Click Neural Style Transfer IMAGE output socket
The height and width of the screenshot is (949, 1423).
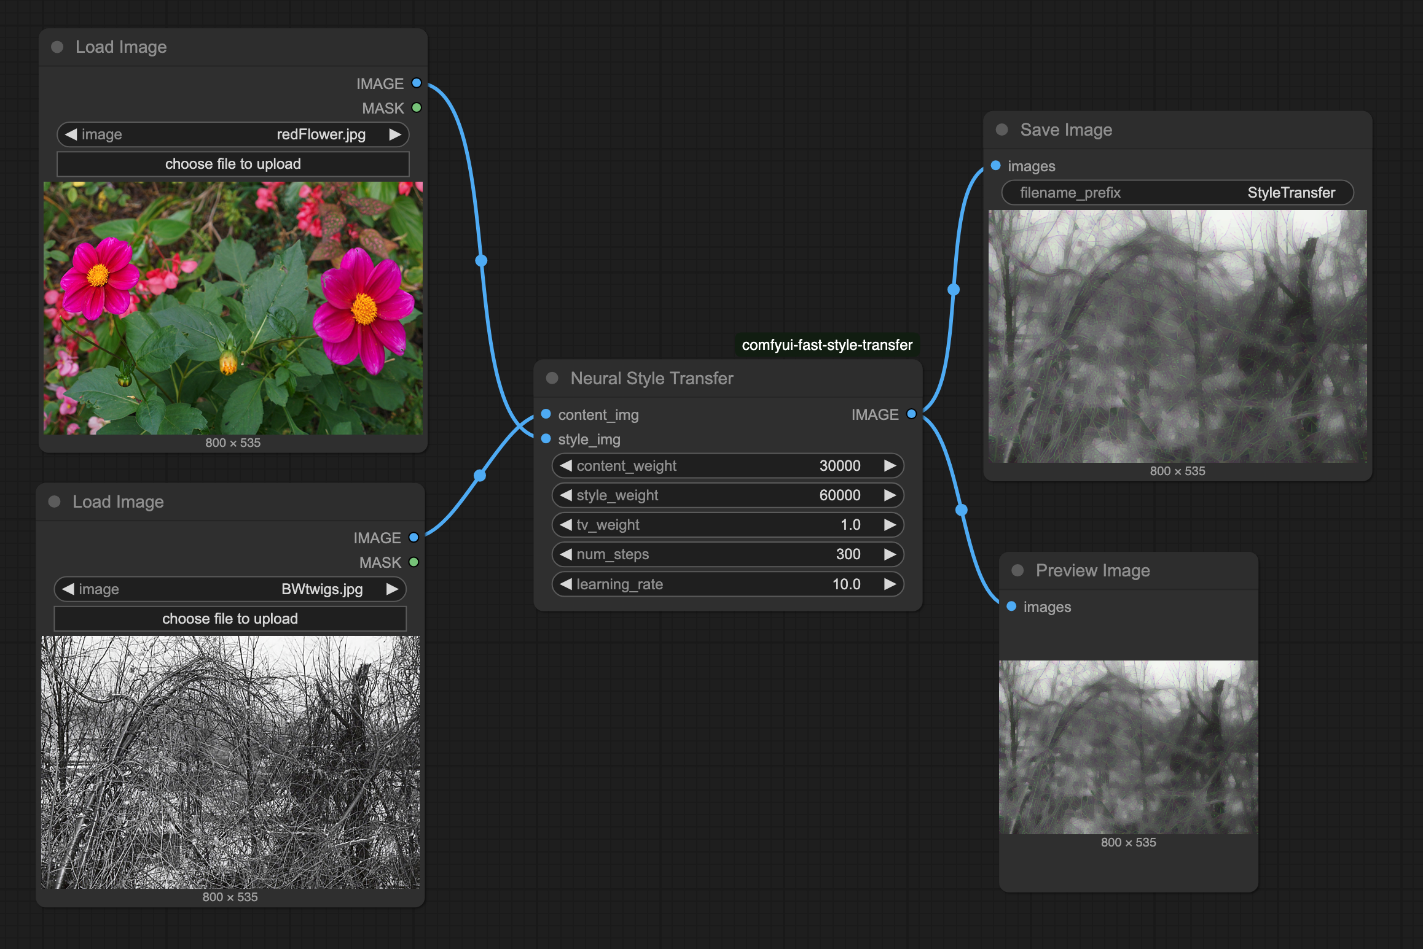911,414
